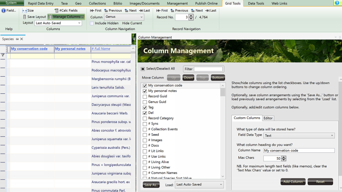The height and width of the screenshot is (192, 342).
Task: Switch to the Editor tab
Action: coord(268,118)
